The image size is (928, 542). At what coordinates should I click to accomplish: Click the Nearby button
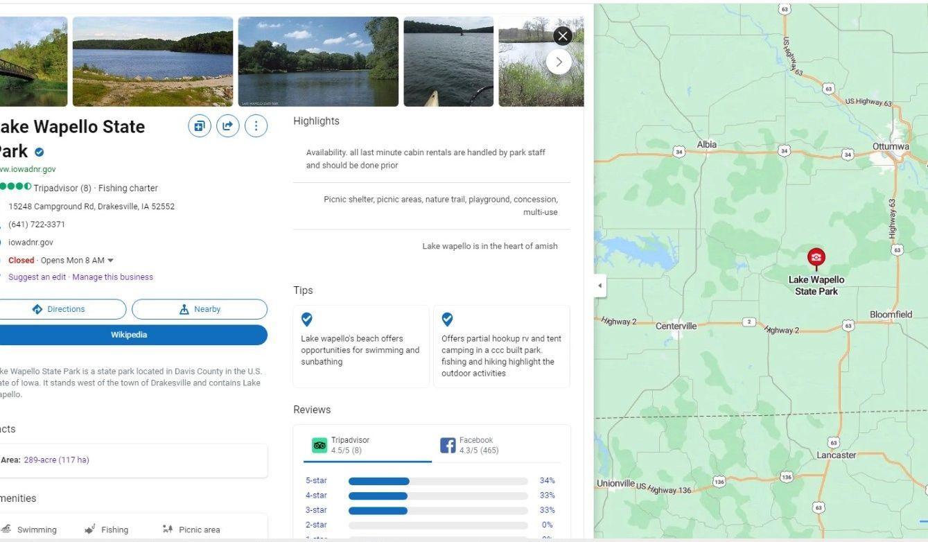pyautogui.click(x=200, y=309)
